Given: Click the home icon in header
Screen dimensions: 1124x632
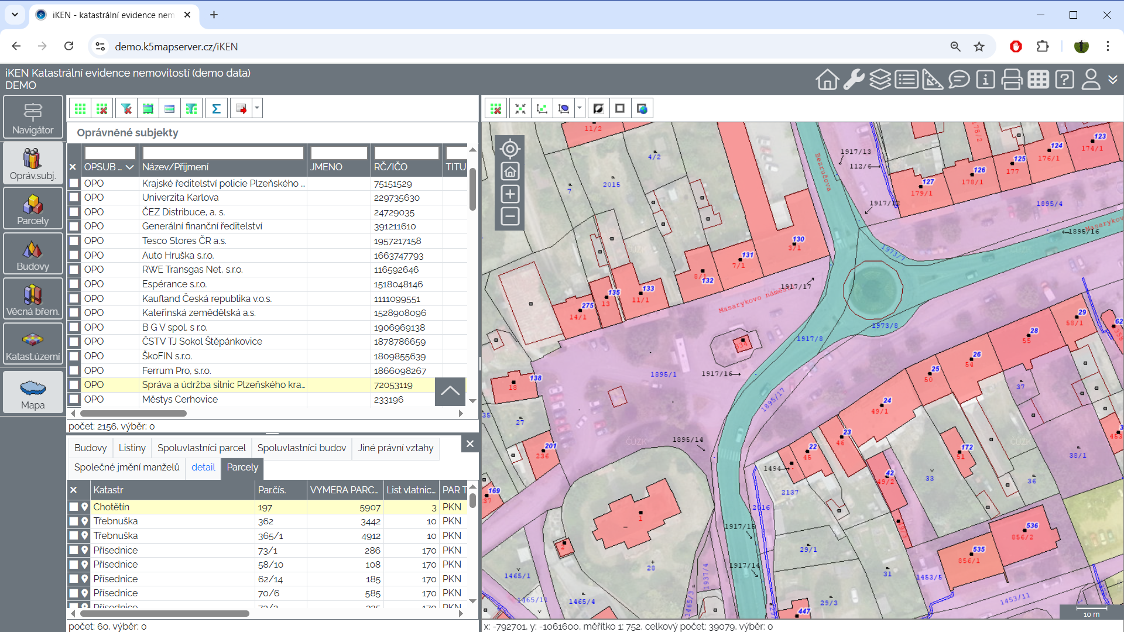Looking at the screenshot, I should point(827,80).
